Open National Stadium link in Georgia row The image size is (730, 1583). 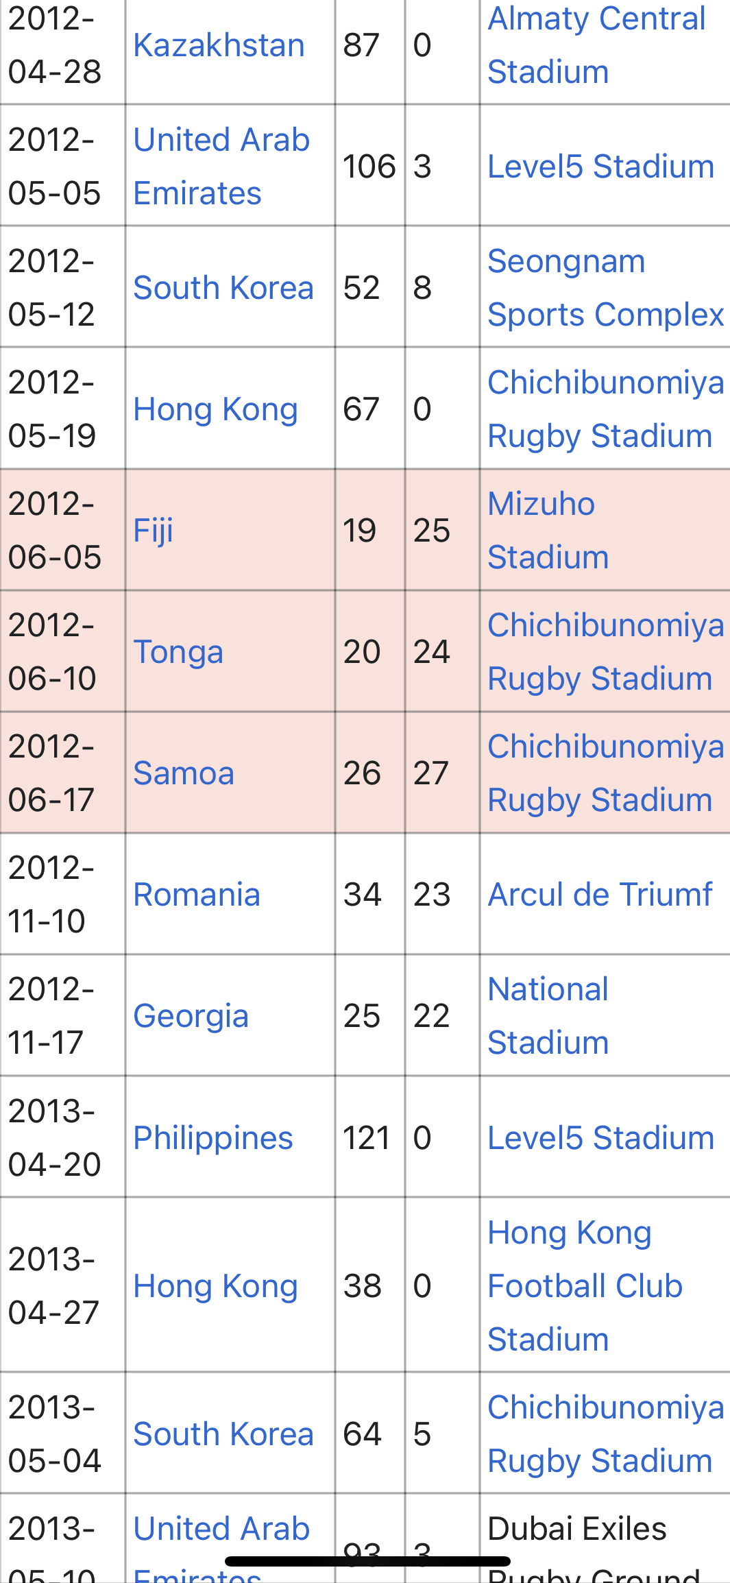(x=548, y=1016)
